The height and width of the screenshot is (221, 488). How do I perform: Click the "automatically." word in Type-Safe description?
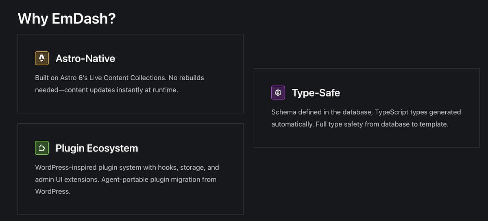[292, 124]
